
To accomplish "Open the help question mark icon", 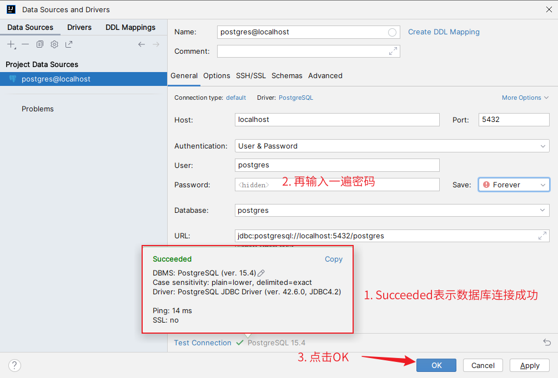I will click(15, 365).
